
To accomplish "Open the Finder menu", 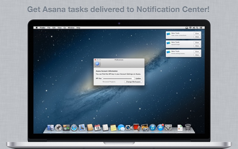I will (43, 28).
